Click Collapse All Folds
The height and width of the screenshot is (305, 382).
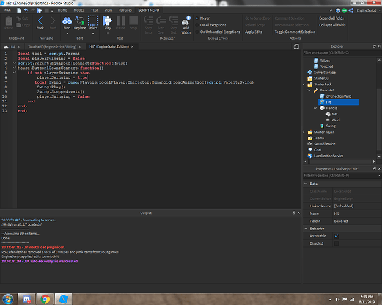click(x=332, y=25)
